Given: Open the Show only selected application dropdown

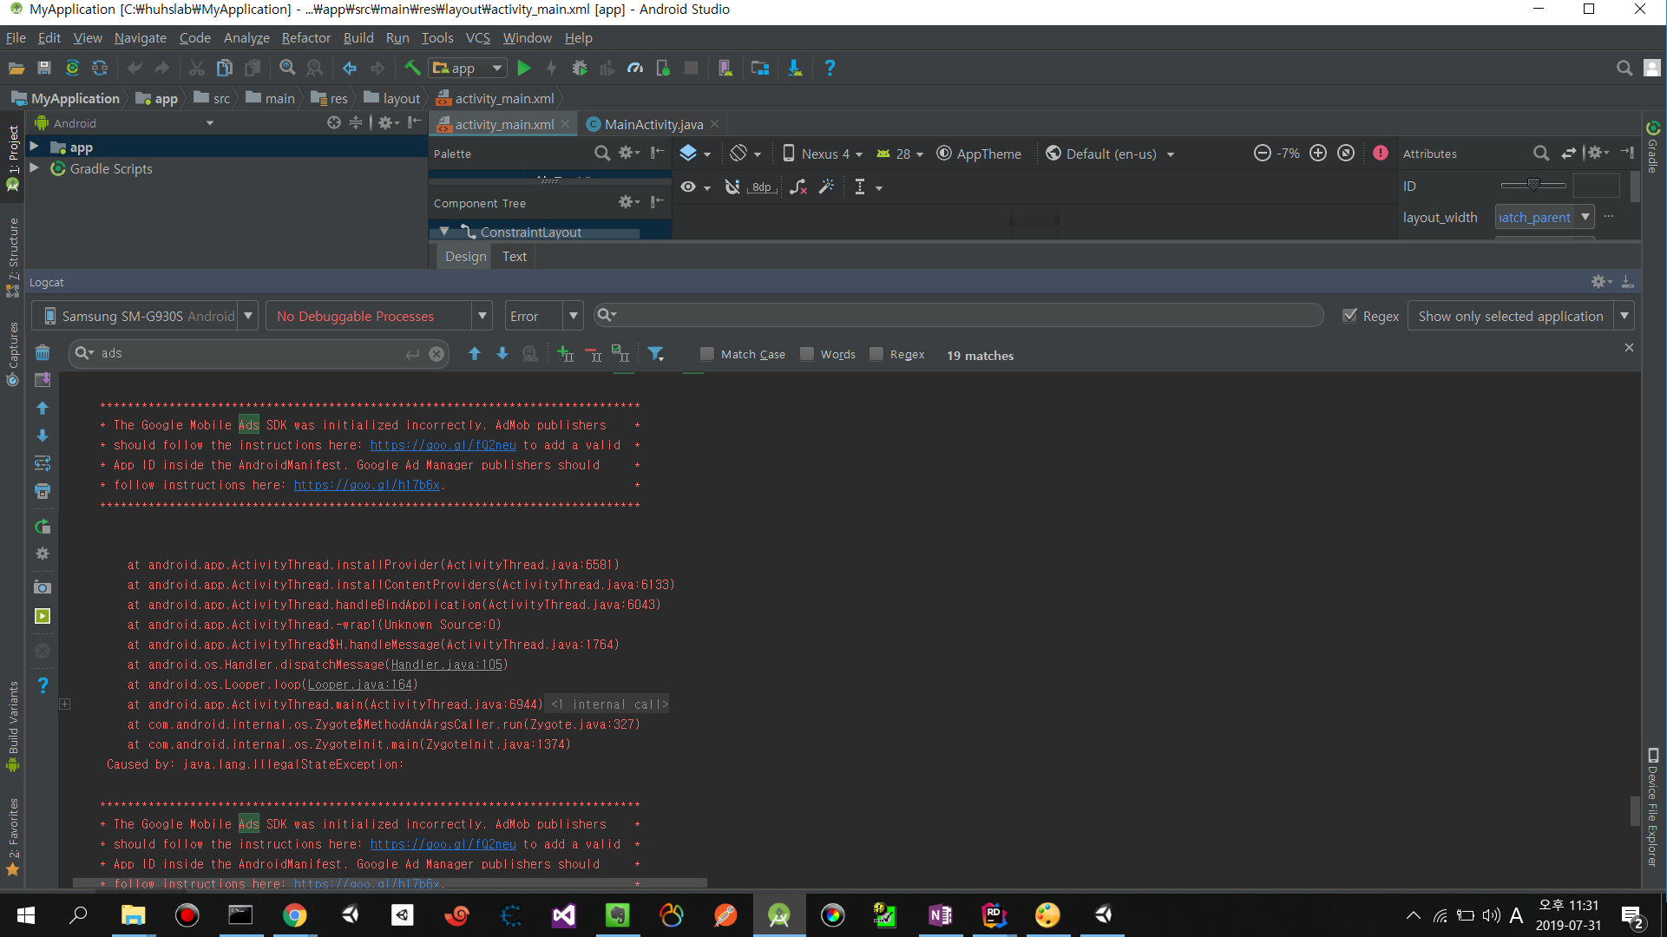Looking at the screenshot, I should [x=1520, y=316].
